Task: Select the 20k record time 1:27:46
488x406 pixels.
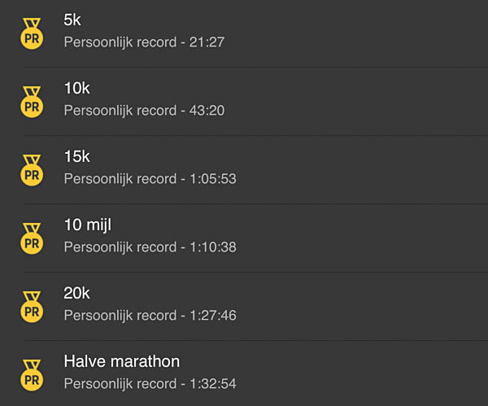Action: tap(213, 316)
